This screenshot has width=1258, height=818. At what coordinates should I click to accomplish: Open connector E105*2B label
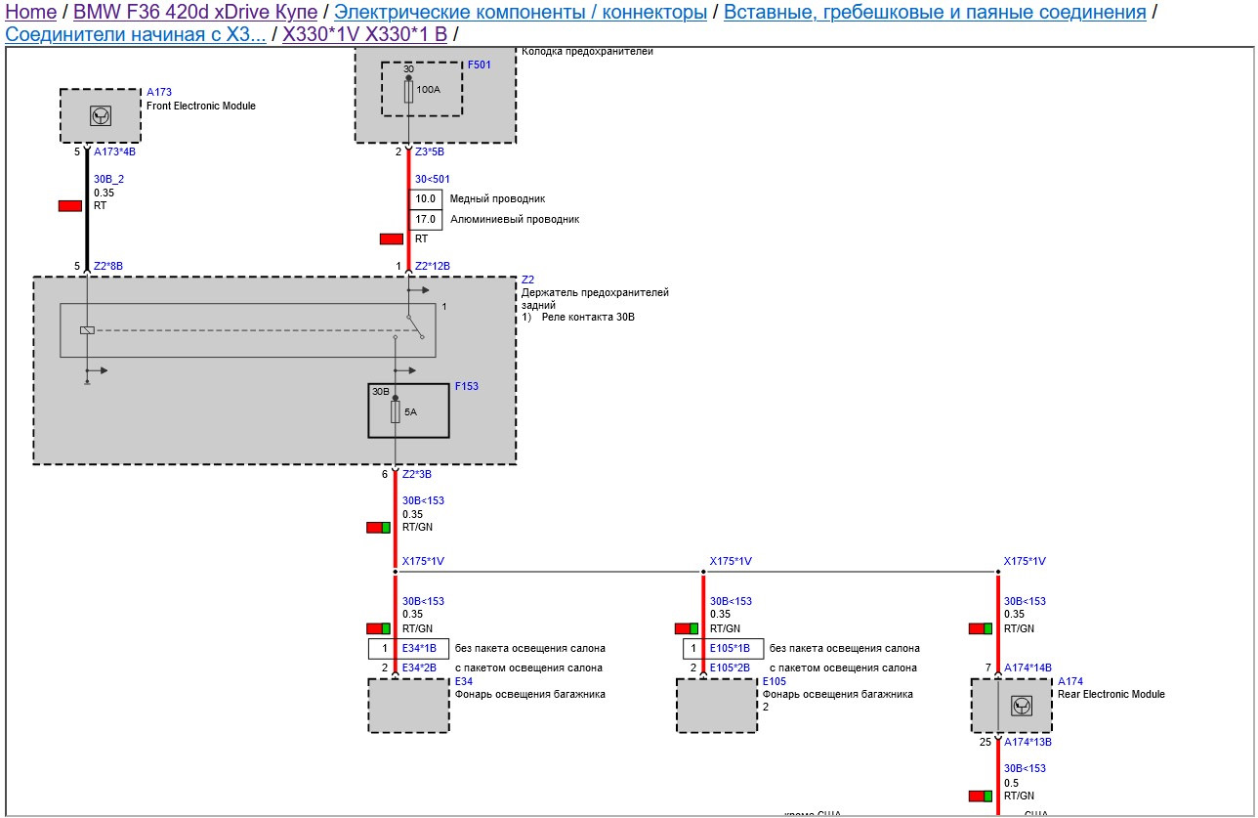(x=730, y=667)
